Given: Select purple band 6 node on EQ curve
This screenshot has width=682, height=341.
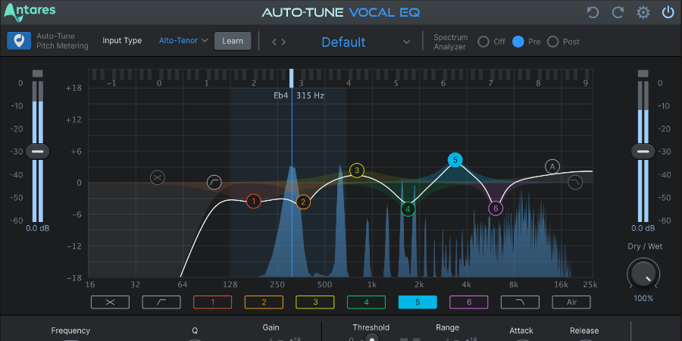Looking at the screenshot, I should (496, 208).
